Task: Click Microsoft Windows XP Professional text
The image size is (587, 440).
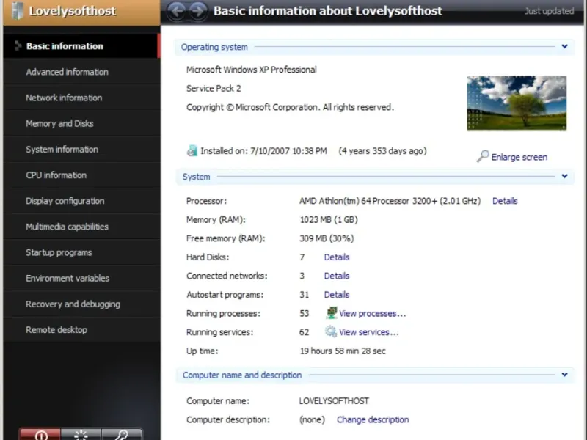Action: coord(251,70)
